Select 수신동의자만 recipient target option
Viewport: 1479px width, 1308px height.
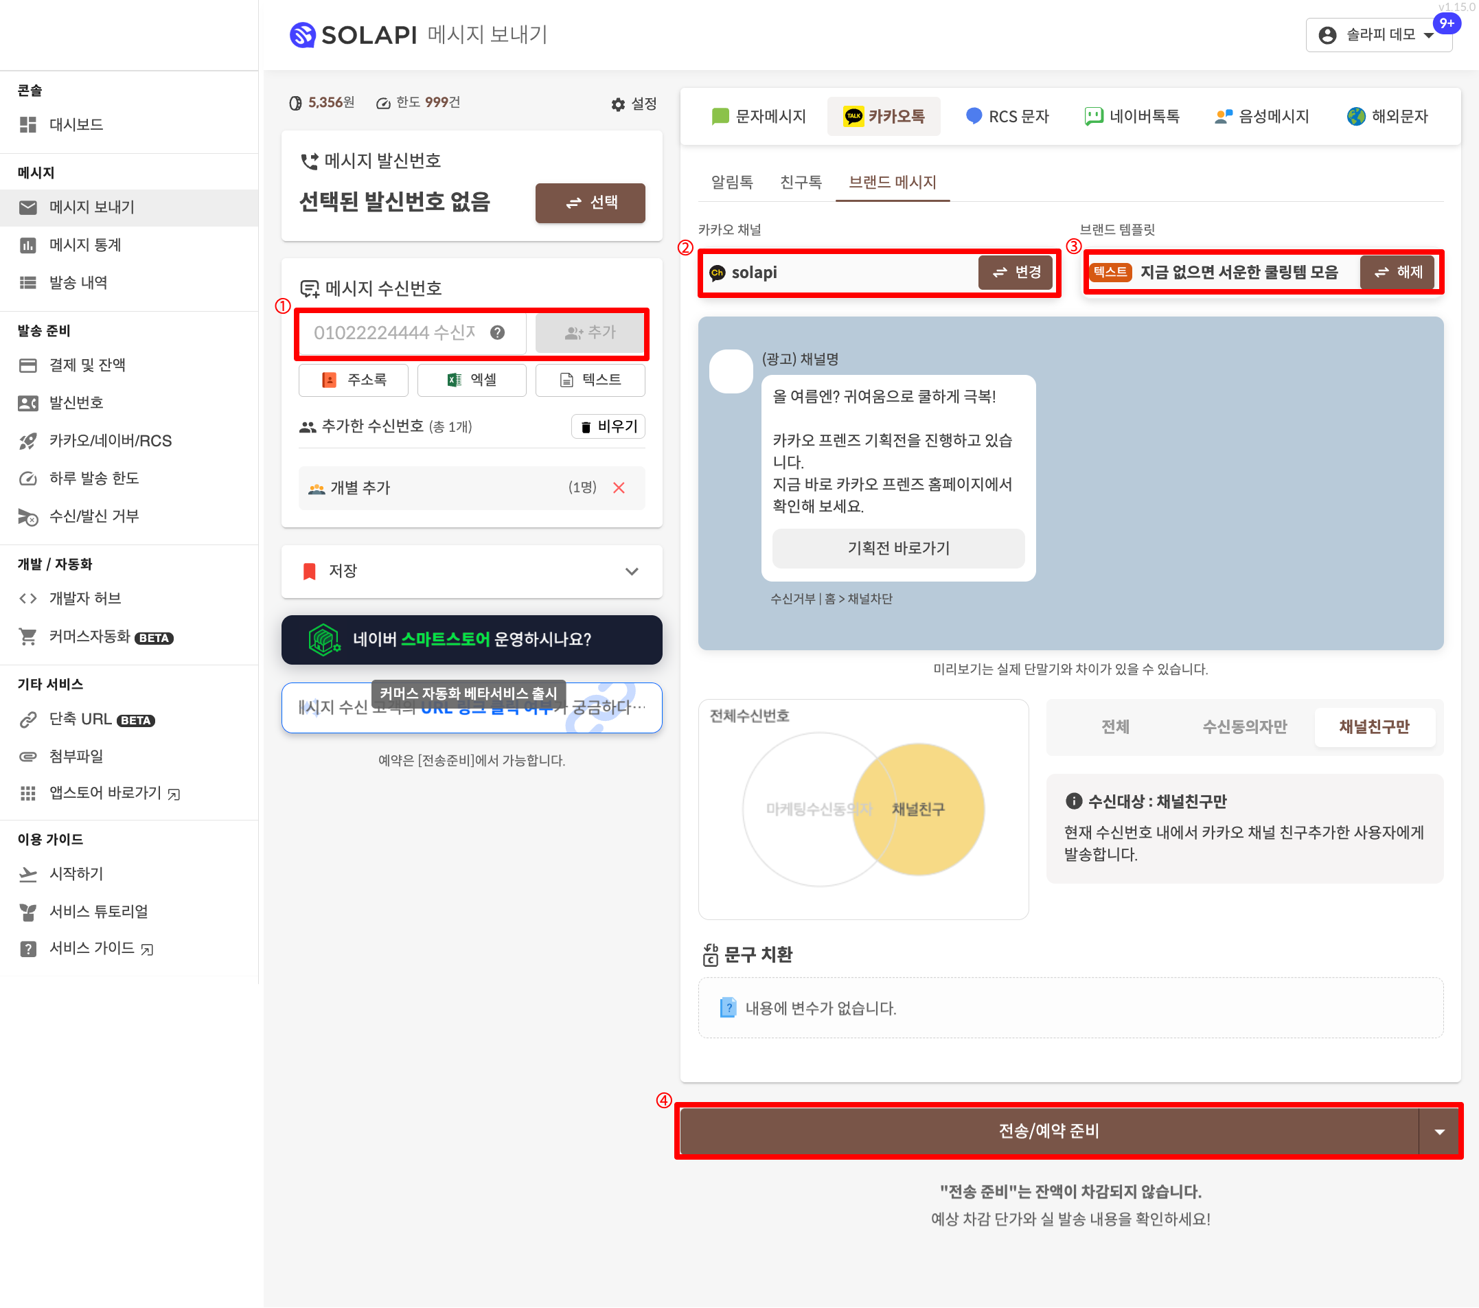pyautogui.click(x=1245, y=727)
